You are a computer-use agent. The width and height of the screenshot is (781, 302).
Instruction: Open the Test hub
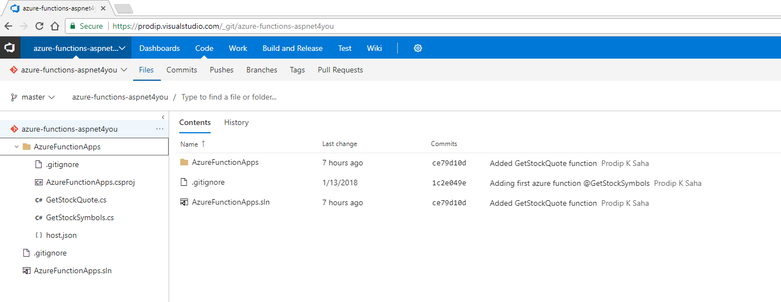tap(345, 48)
